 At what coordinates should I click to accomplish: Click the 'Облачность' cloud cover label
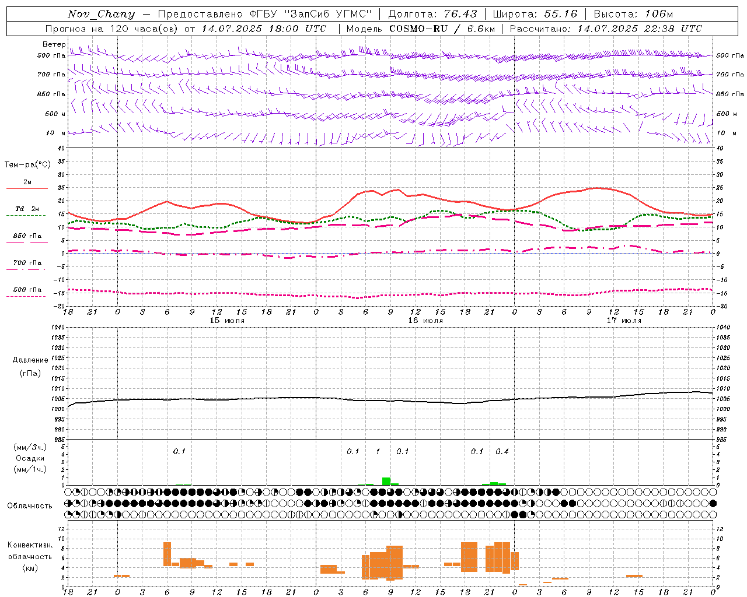click(x=30, y=505)
